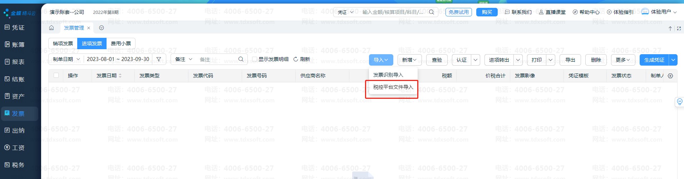Click the home icon tab
The height and width of the screenshot is (179, 684).
coord(51,28)
